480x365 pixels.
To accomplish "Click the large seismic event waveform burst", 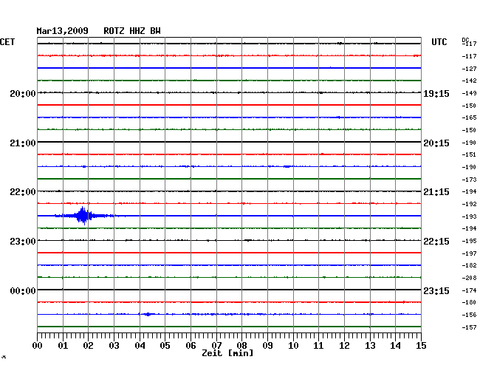I will coord(83,216).
